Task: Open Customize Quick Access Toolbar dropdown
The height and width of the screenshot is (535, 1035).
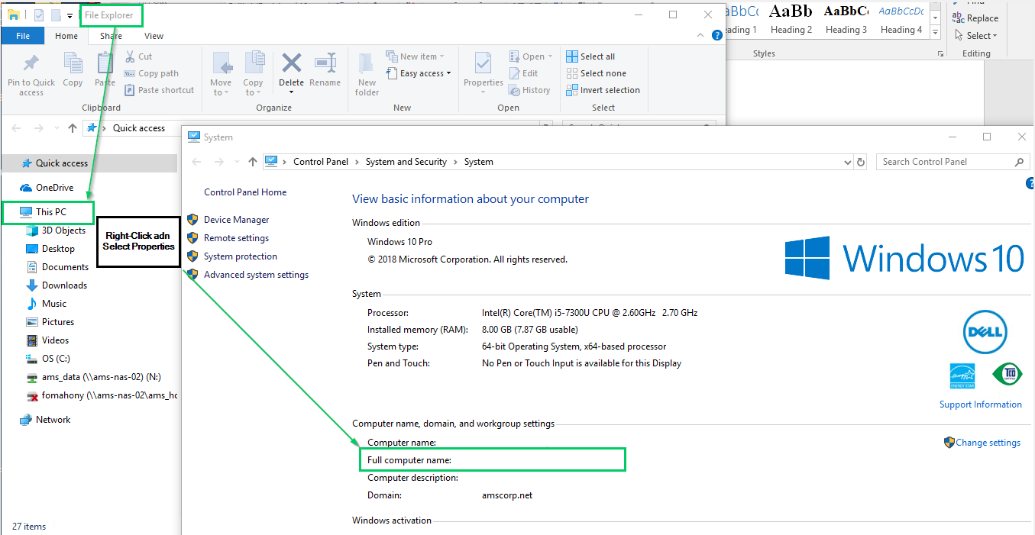Action: (x=70, y=15)
